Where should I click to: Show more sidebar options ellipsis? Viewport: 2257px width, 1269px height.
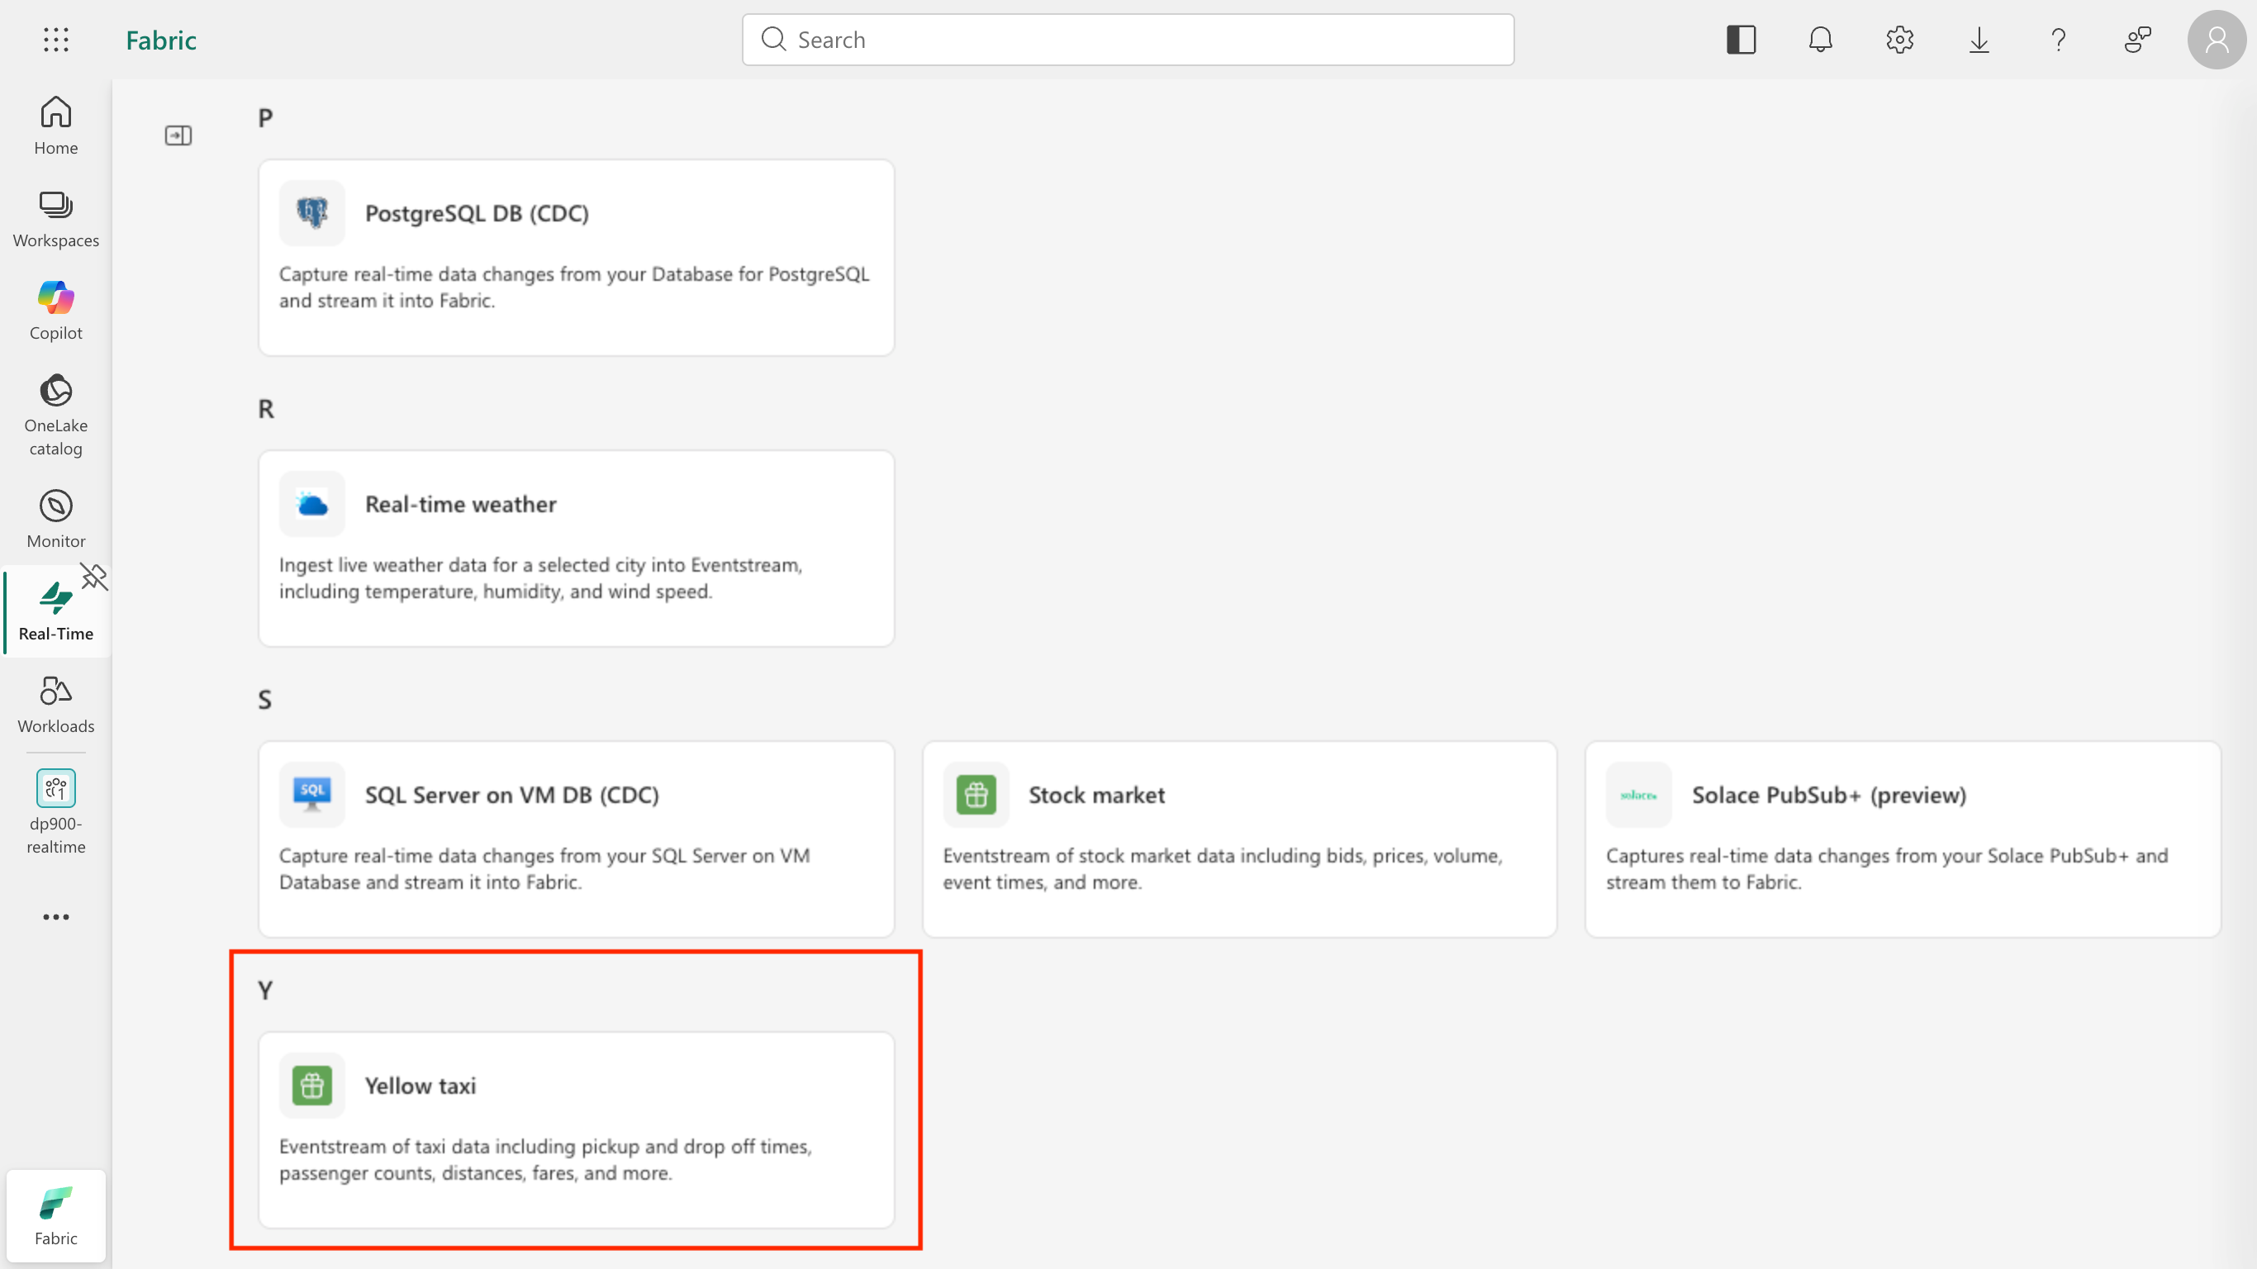pyautogui.click(x=56, y=917)
